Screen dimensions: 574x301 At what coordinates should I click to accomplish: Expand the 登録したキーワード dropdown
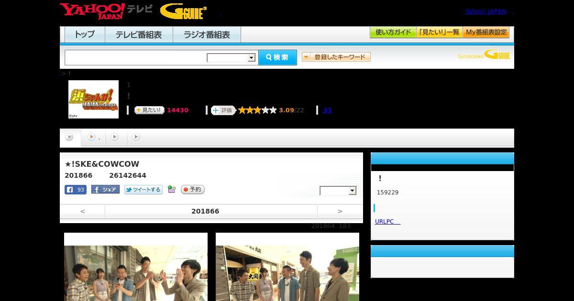point(336,57)
